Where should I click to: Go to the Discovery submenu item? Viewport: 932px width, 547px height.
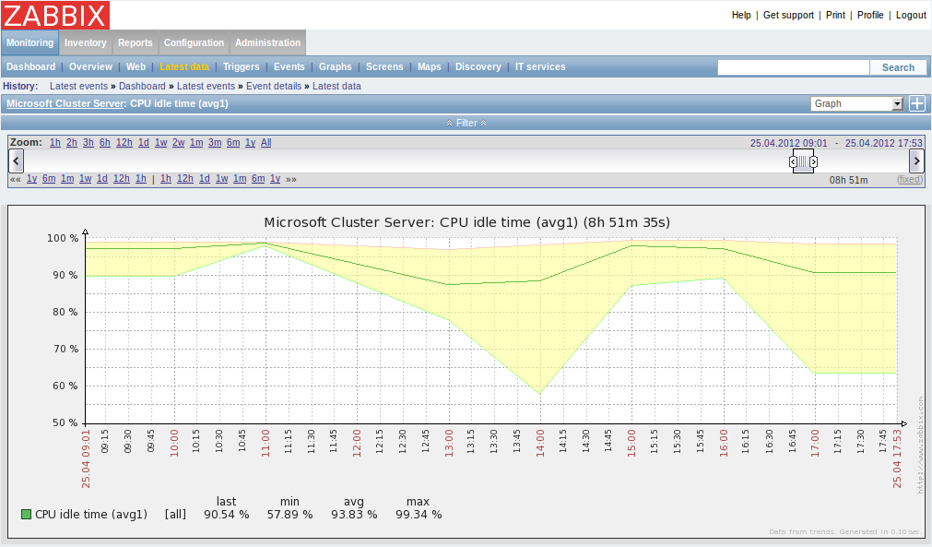coord(478,66)
